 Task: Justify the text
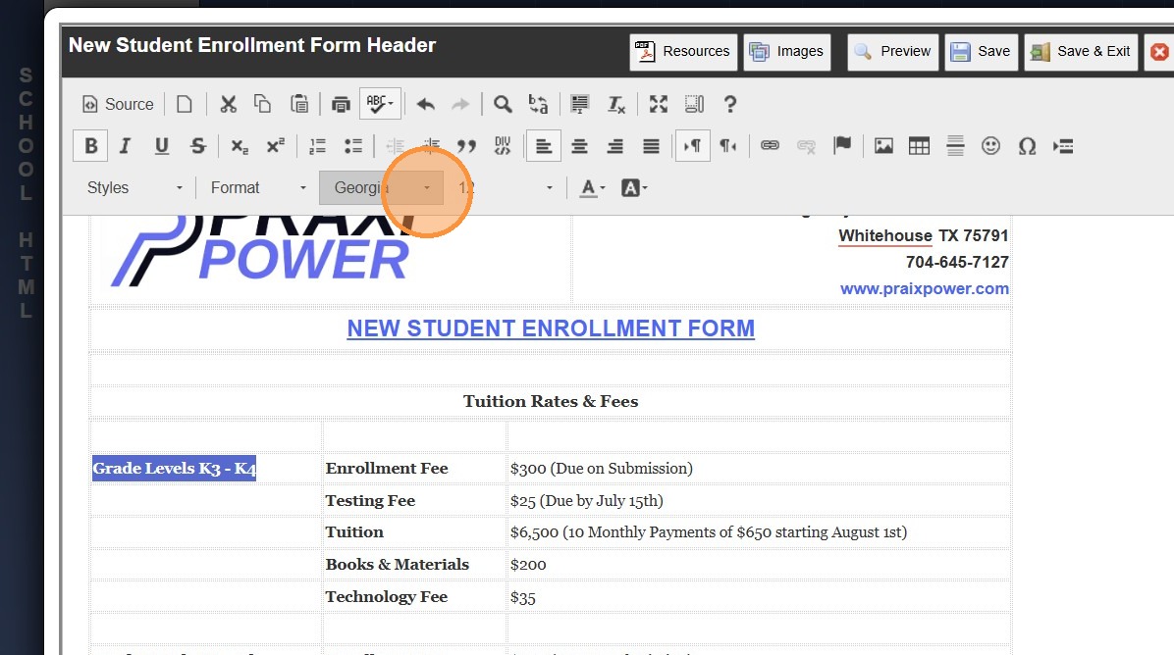pyautogui.click(x=652, y=146)
